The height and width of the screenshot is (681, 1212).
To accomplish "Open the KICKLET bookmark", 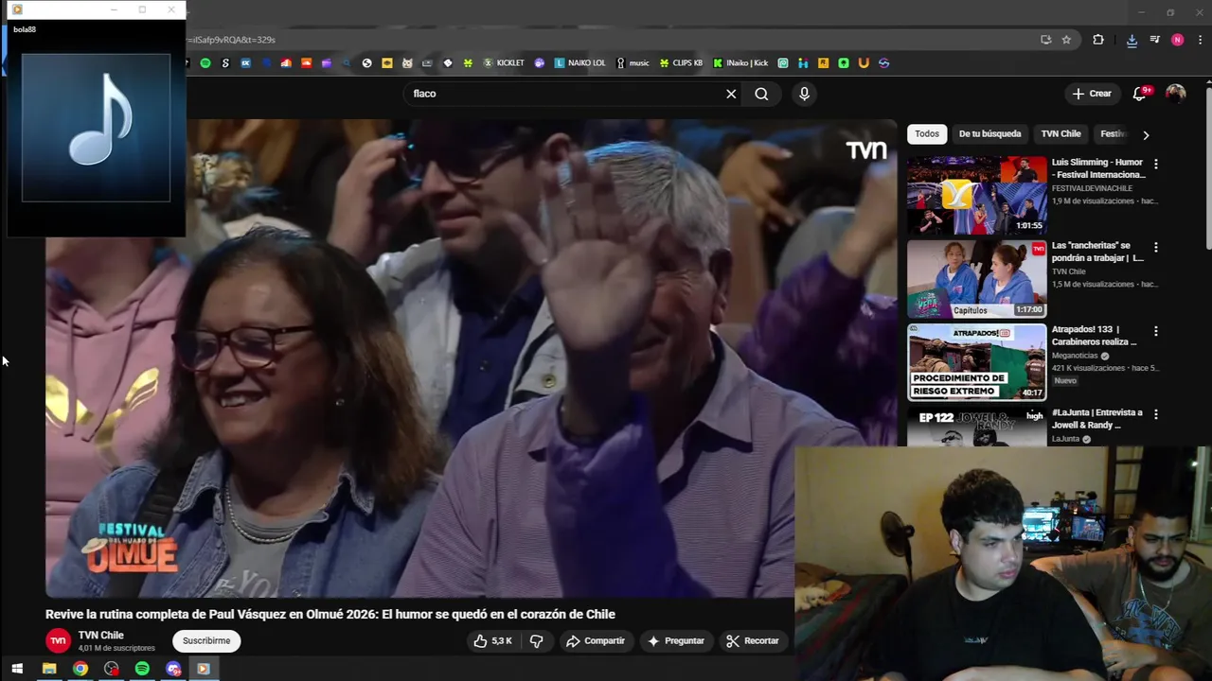I will 504,63.
